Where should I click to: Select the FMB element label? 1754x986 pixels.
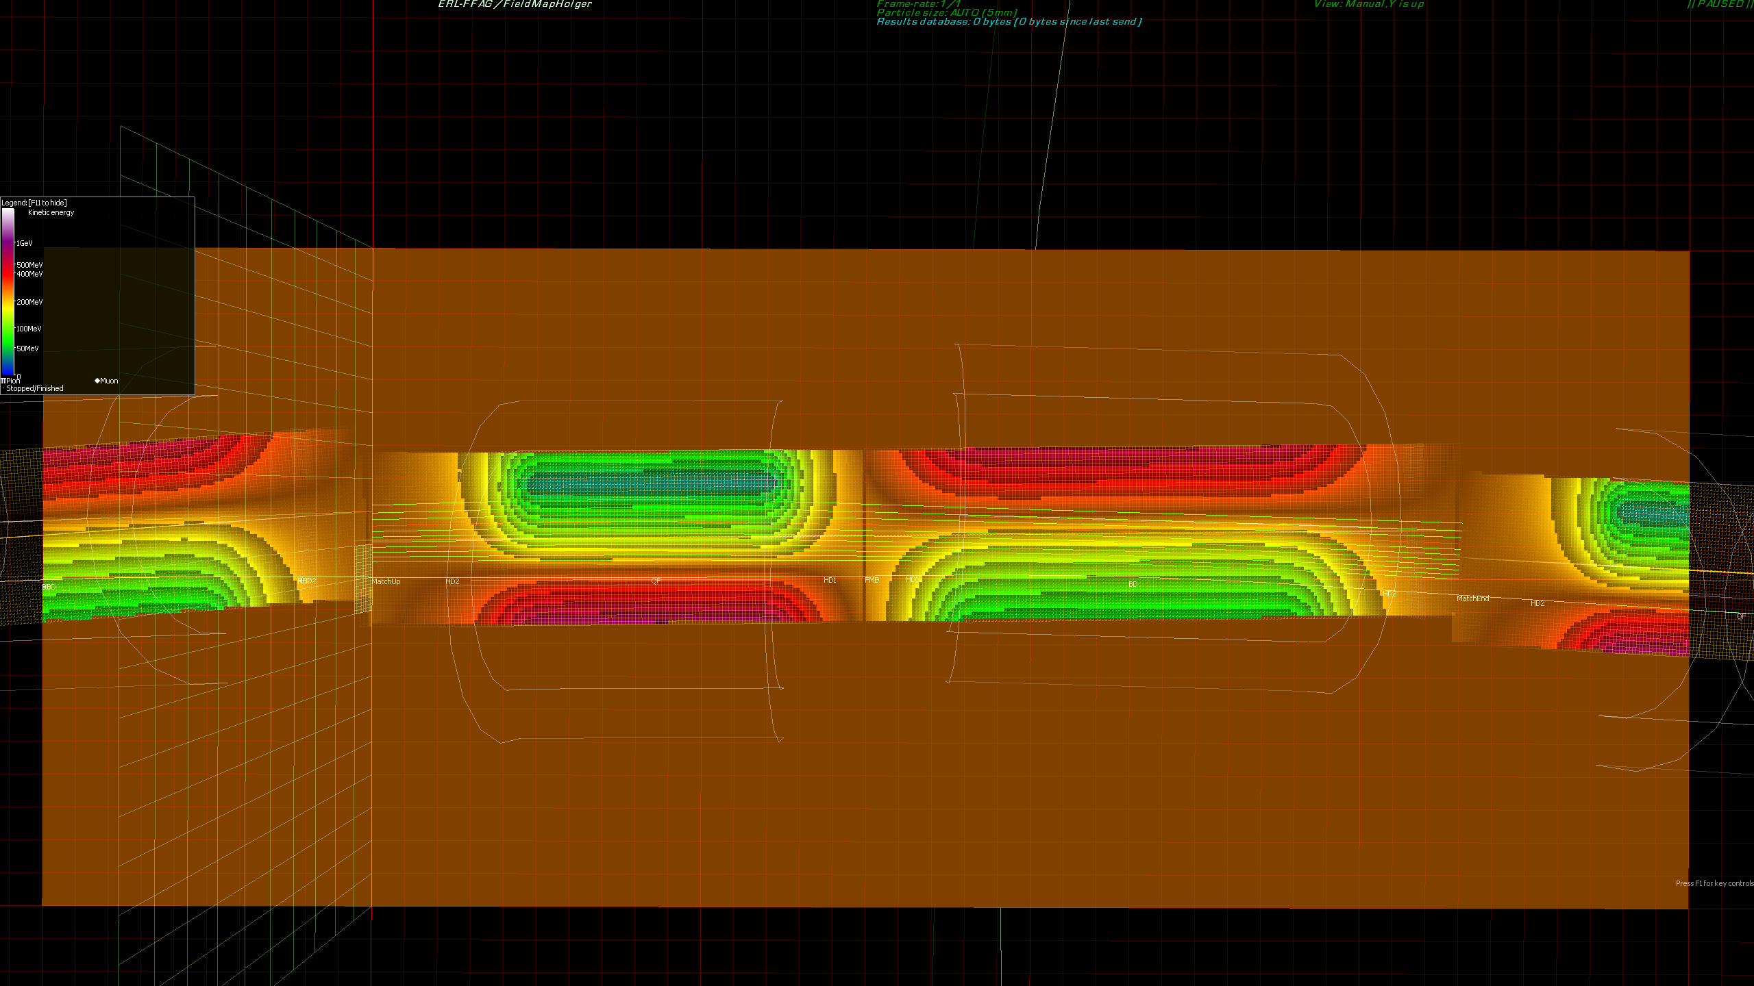pyautogui.click(x=872, y=580)
